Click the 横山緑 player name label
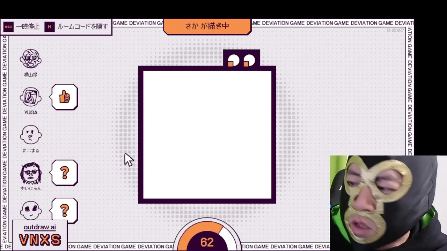 point(31,75)
